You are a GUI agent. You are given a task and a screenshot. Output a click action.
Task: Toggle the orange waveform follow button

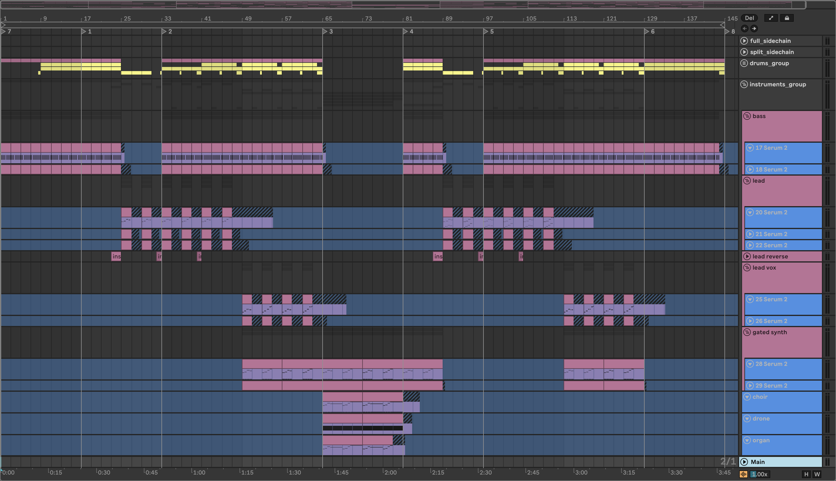[x=744, y=475]
